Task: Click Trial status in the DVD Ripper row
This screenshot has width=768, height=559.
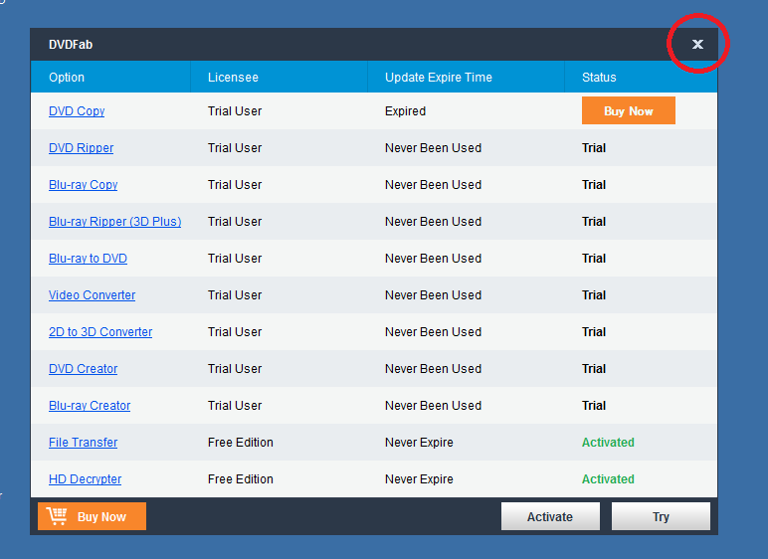Action: (594, 148)
